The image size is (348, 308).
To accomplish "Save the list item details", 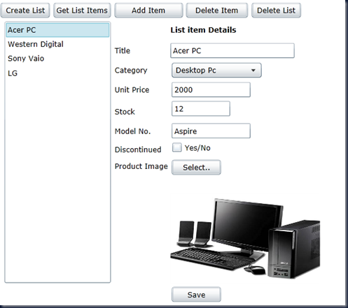I will click(196, 295).
